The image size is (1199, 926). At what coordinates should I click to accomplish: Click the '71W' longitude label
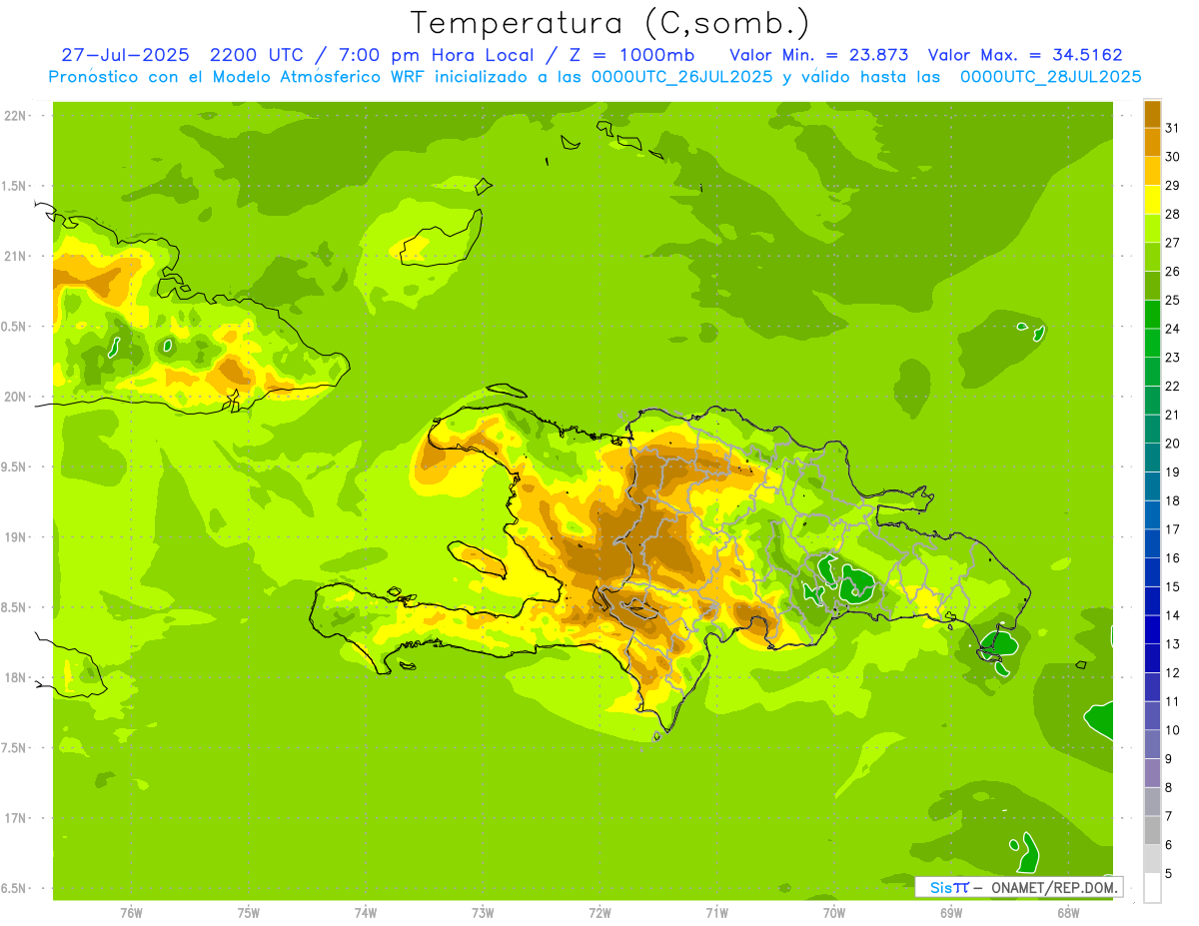[x=716, y=912]
